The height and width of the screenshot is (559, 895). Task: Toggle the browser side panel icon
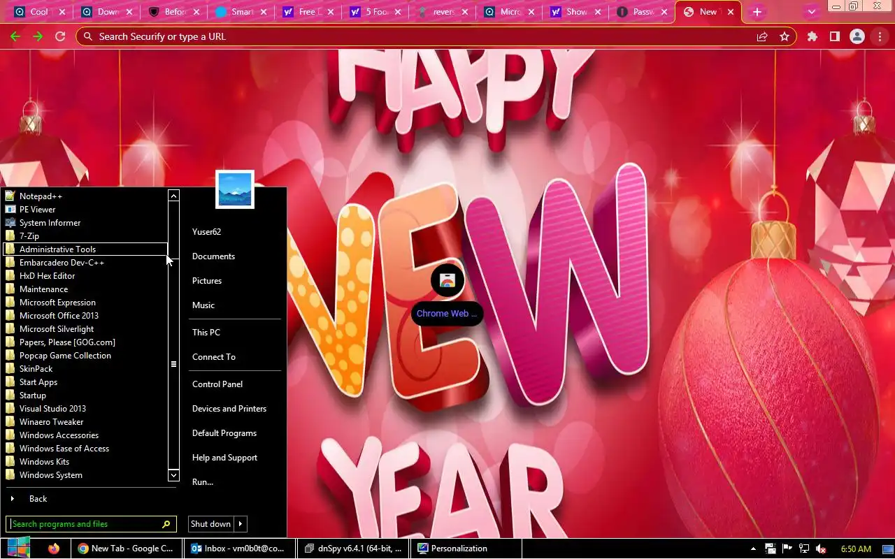pyautogui.click(x=835, y=36)
